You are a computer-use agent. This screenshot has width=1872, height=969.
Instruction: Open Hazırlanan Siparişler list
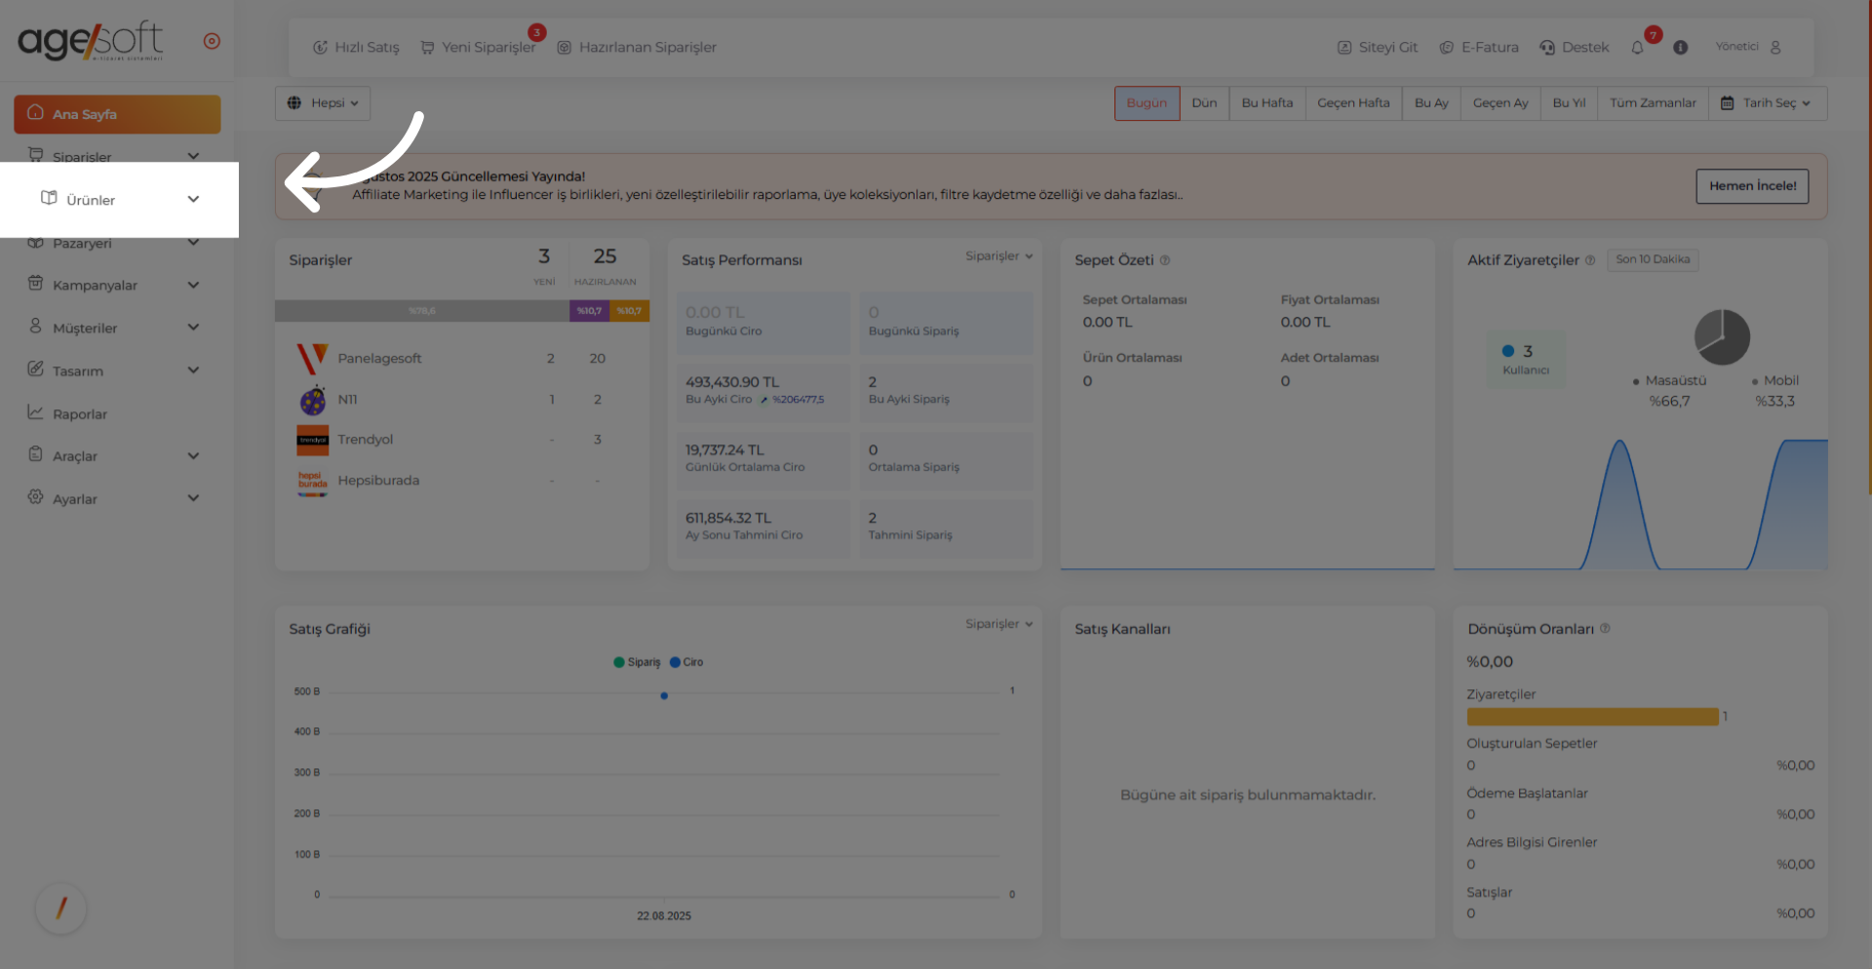(x=637, y=47)
